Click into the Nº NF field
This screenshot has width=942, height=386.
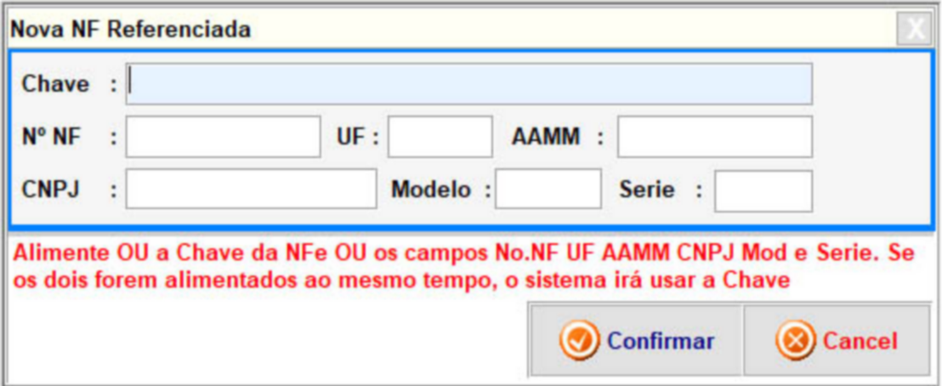(223, 137)
